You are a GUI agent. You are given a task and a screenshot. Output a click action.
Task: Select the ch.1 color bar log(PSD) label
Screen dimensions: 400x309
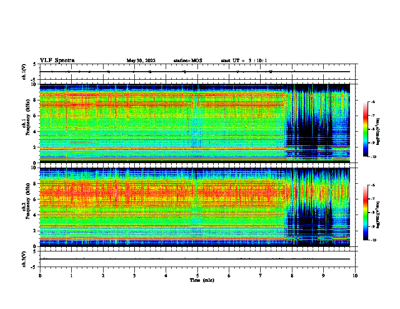pos(378,131)
